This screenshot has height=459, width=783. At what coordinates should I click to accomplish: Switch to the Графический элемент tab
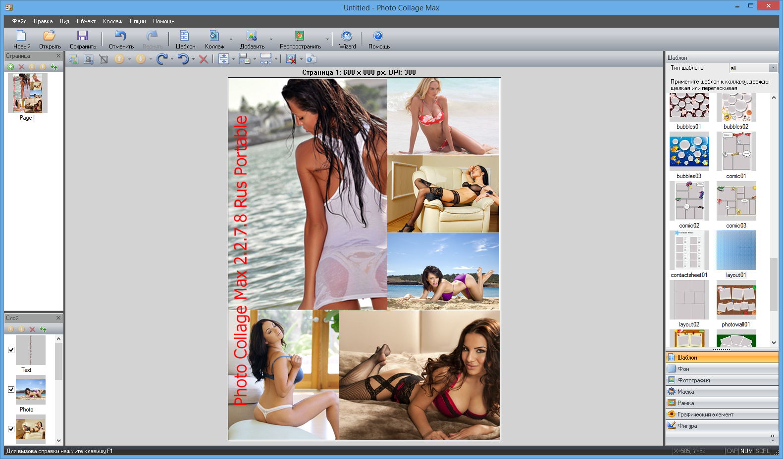(x=722, y=414)
